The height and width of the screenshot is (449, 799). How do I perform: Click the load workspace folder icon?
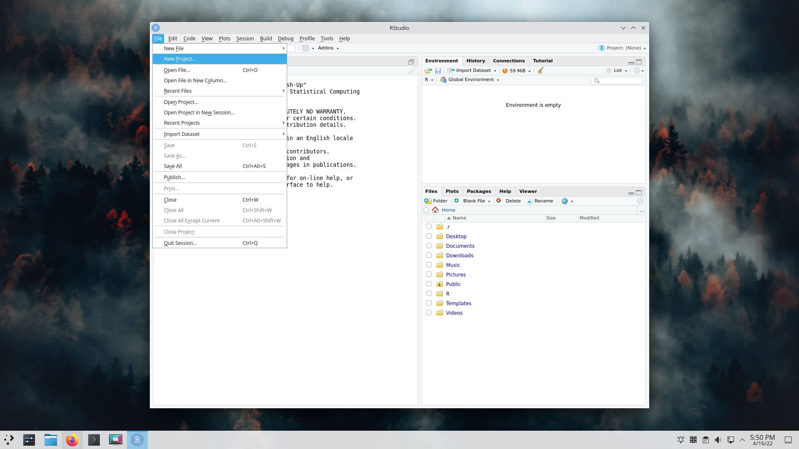coord(428,71)
